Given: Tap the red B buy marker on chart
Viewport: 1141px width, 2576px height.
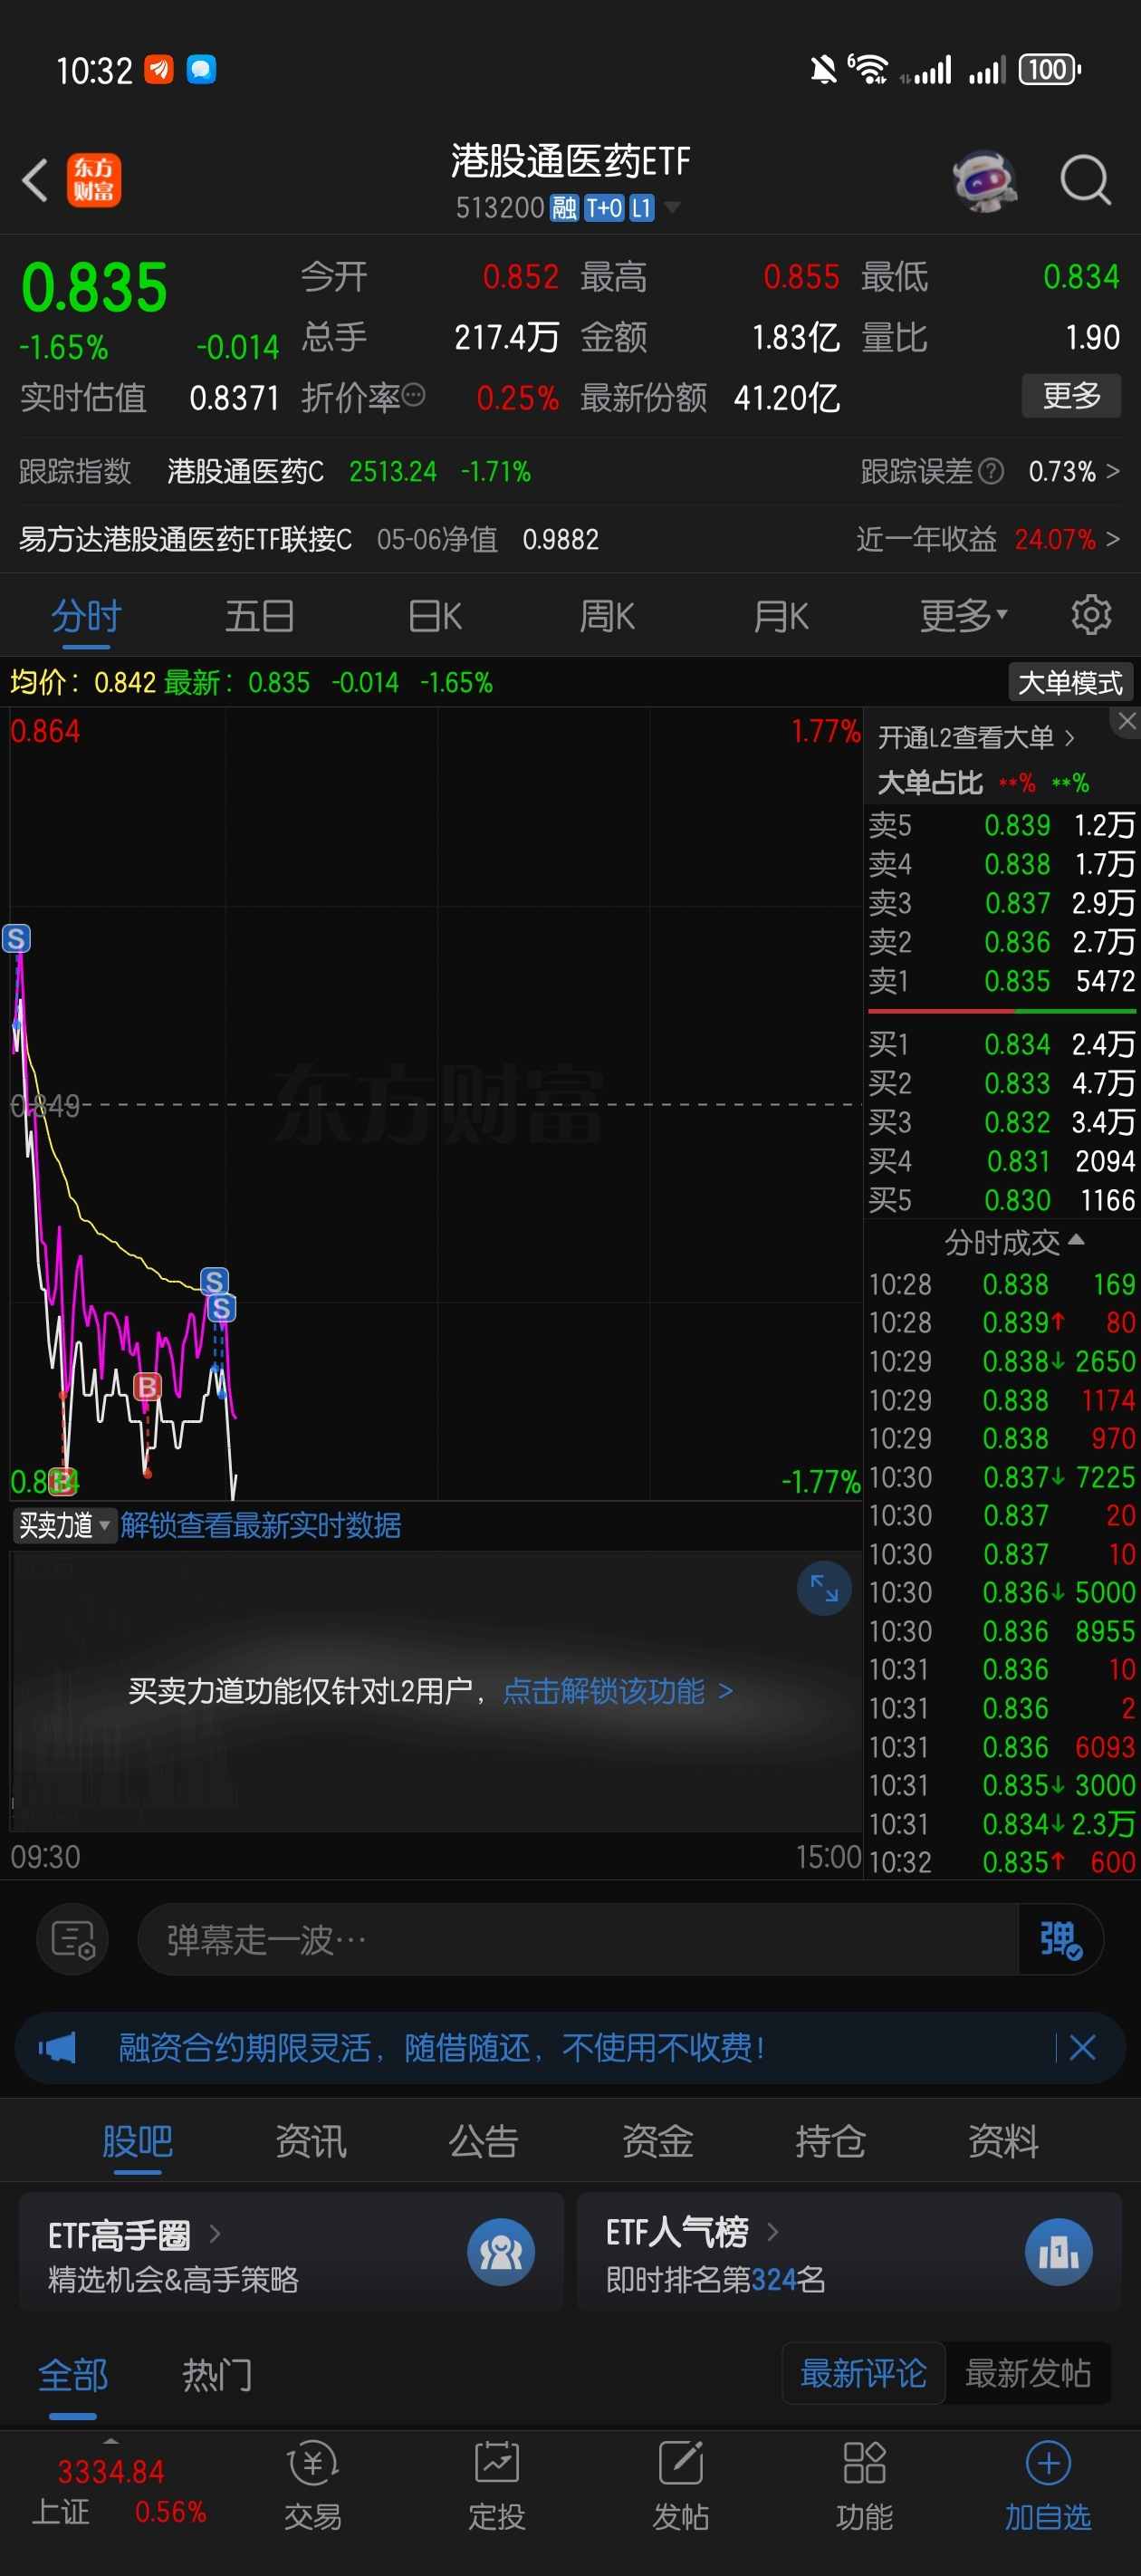Looking at the screenshot, I should (x=147, y=1386).
